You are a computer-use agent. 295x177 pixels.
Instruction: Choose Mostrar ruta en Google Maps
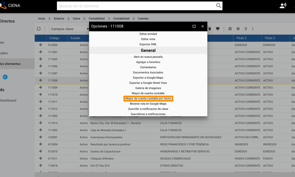coord(148,104)
